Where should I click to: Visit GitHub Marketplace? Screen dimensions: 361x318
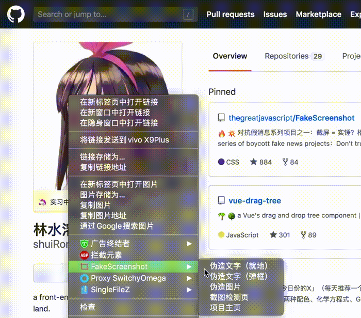318,14
